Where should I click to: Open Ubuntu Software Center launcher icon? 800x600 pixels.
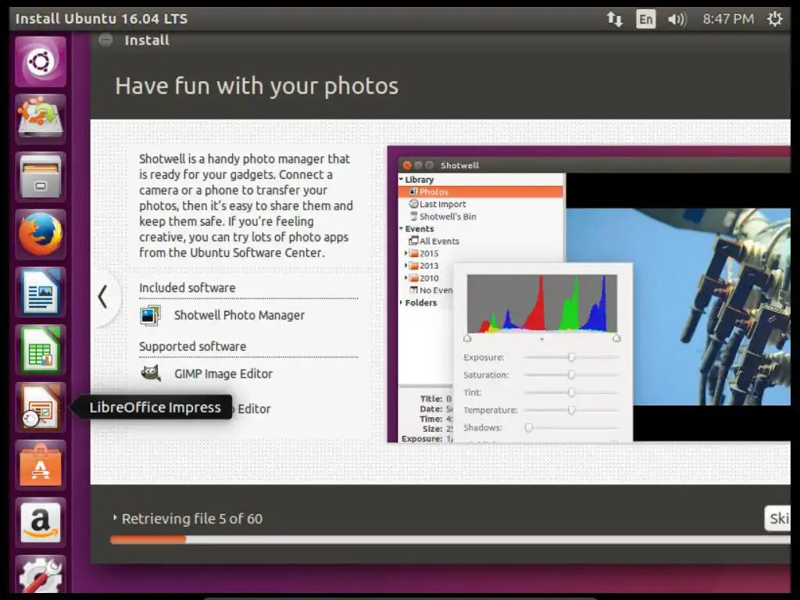click(41, 465)
